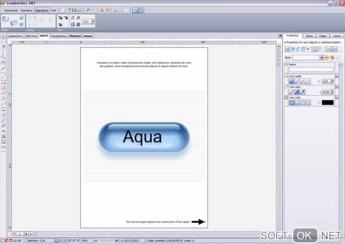Open the Style dropdown list

pos(321,58)
